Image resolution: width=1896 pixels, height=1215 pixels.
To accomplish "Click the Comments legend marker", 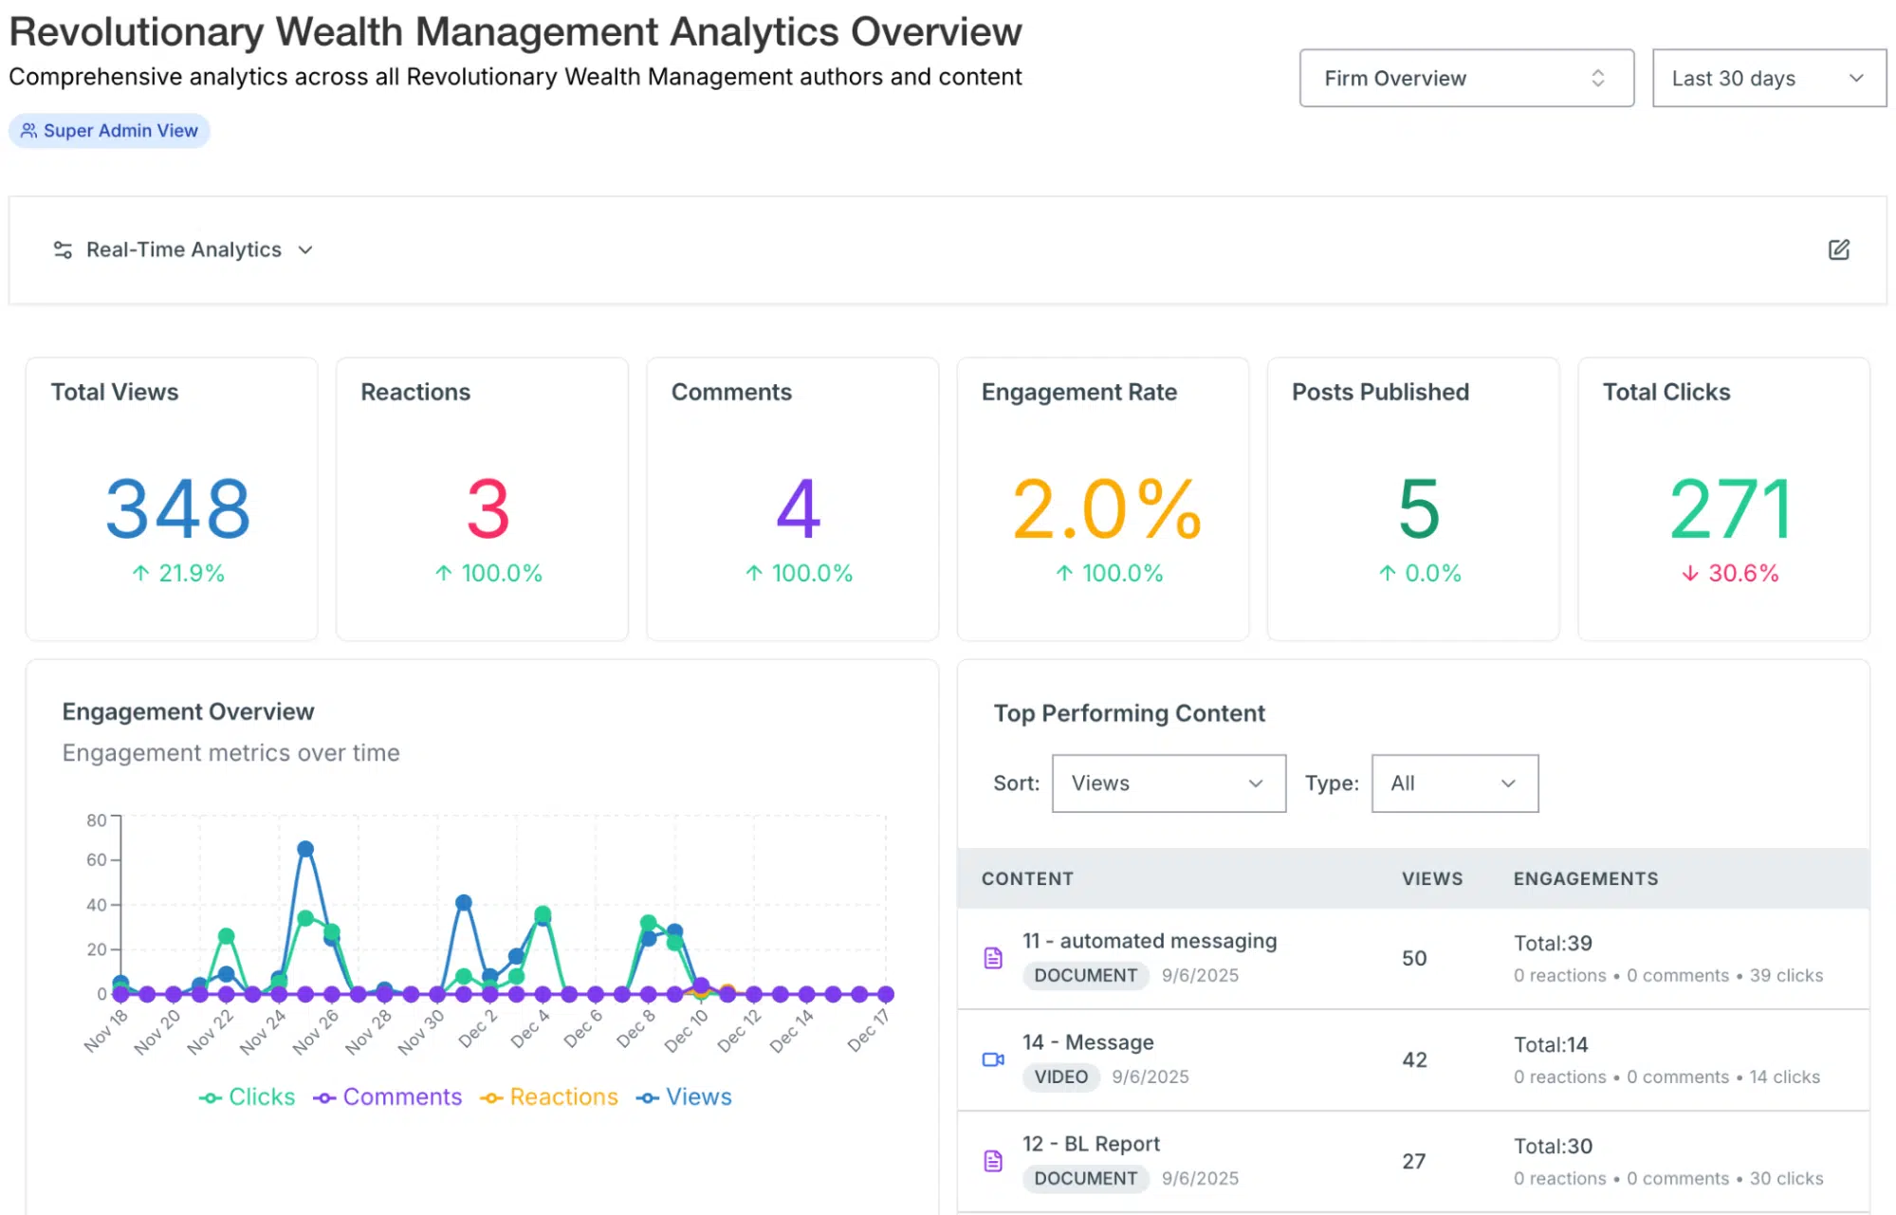I will 325,1096.
